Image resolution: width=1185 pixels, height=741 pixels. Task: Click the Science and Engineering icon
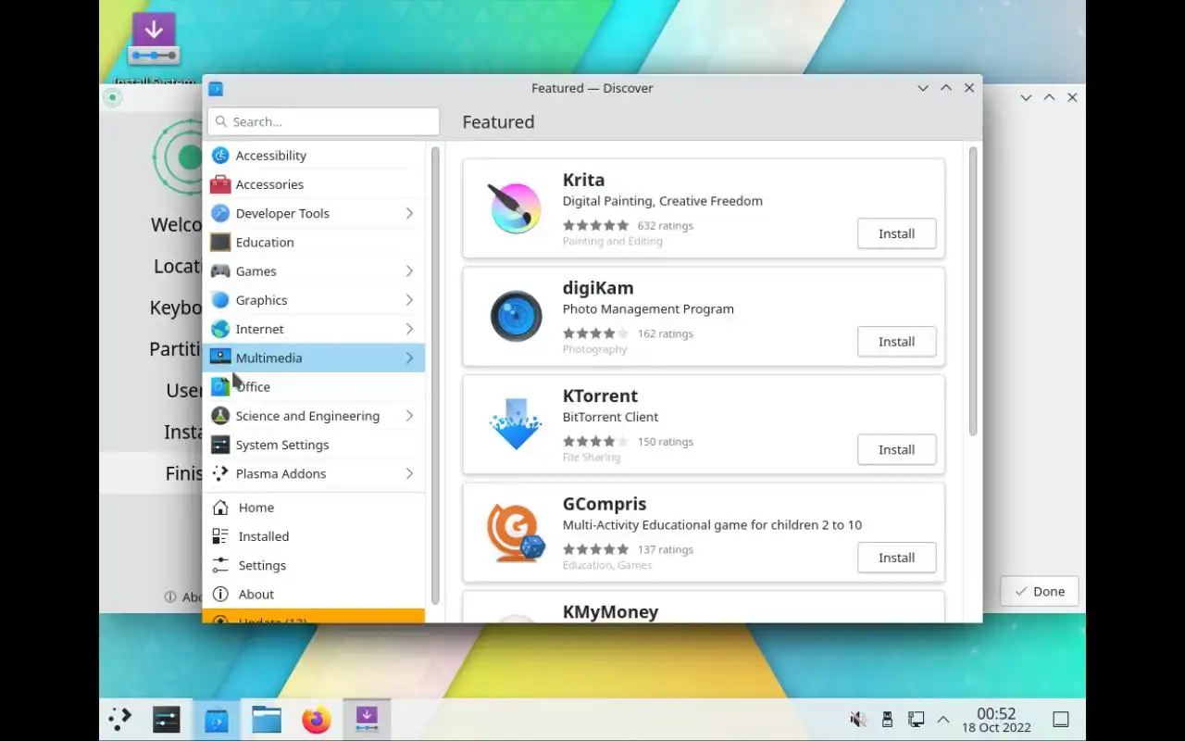pos(220,416)
